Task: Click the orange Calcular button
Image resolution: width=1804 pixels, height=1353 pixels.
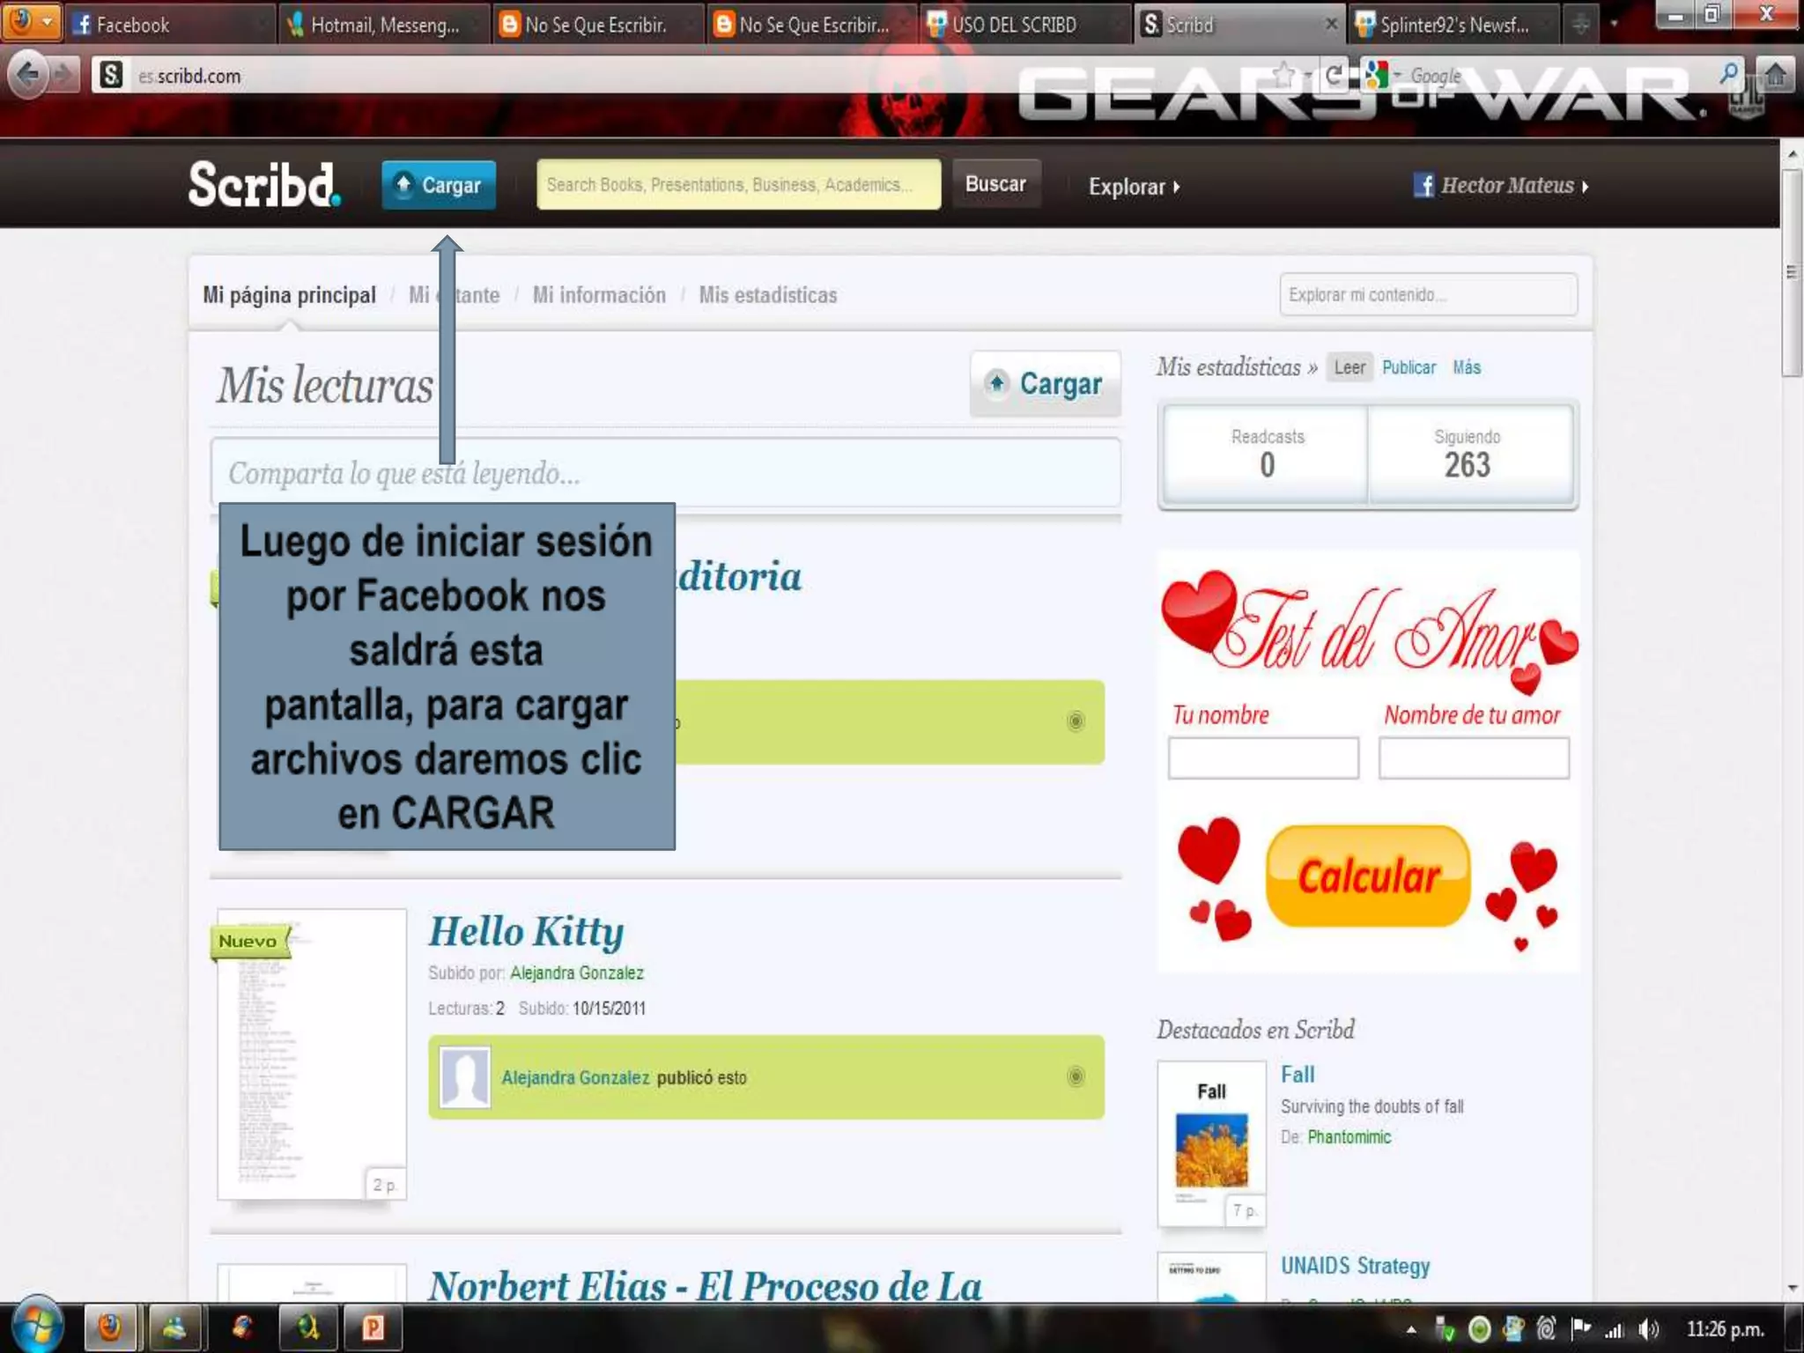Action: 1368,876
